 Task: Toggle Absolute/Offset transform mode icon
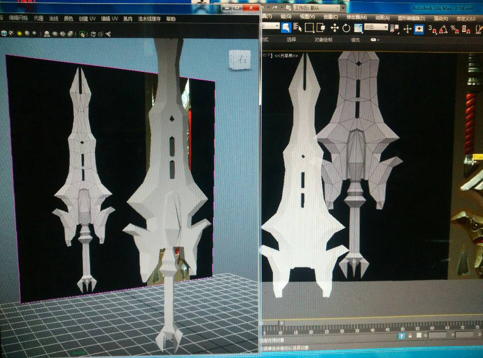419,336
